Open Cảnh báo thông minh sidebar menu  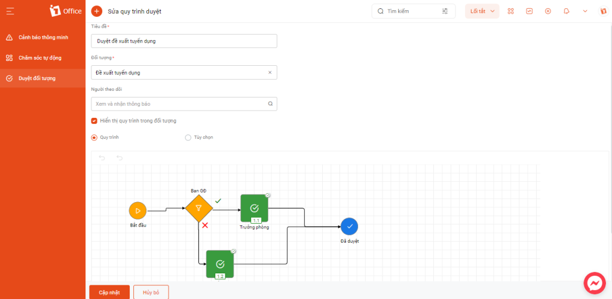[x=43, y=38]
